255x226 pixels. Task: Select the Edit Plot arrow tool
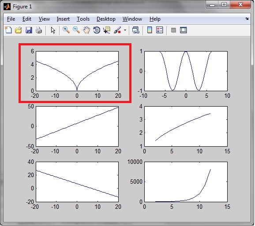pos(53,30)
